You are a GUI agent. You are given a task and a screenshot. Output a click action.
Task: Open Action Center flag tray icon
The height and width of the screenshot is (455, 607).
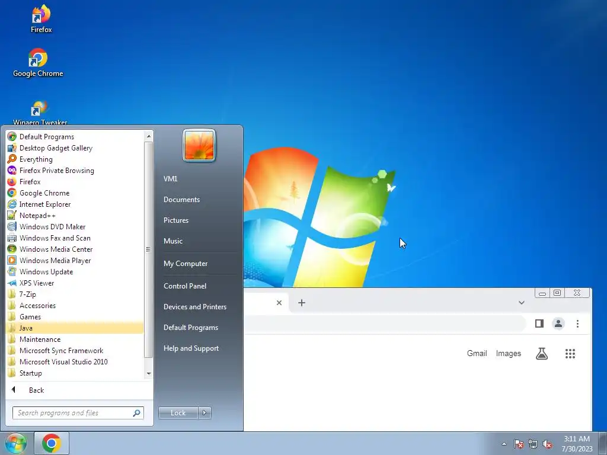519,444
